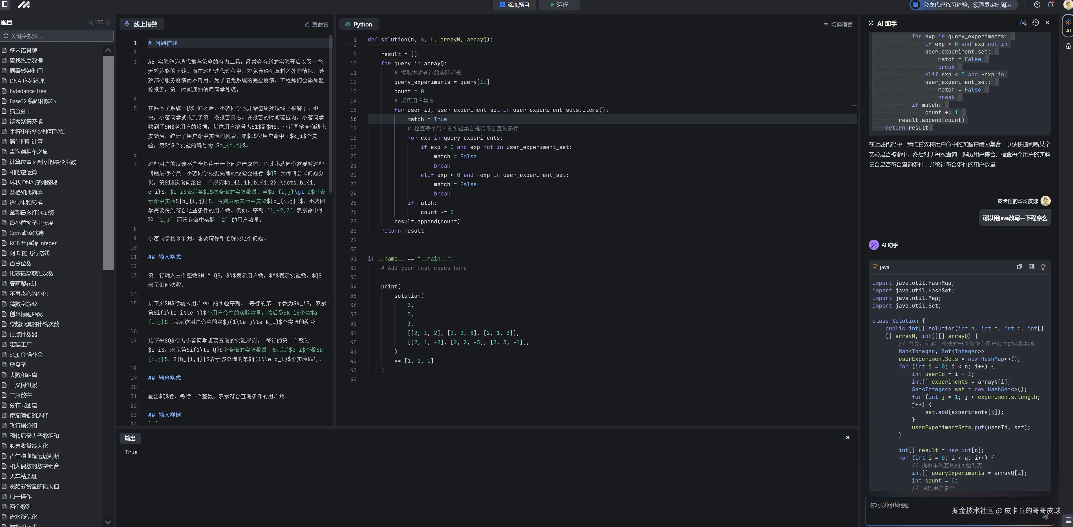Toggle the left sidebar panel

(x=5, y=4)
